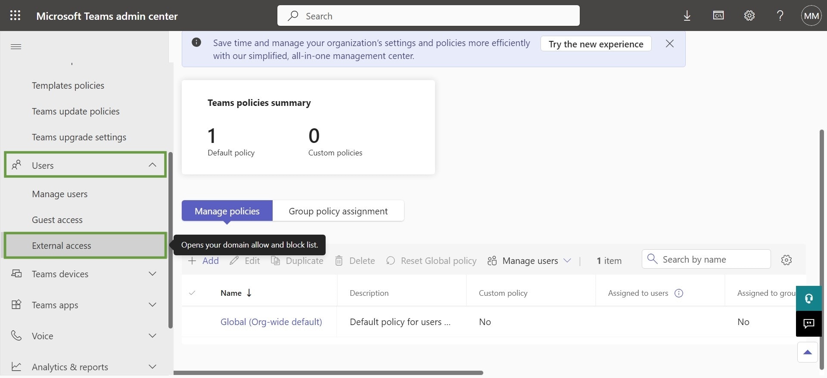Image resolution: width=827 pixels, height=378 pixels.
Task: Open the feedback chat widget
Action: pyautogui.click(x=808, y=323)
